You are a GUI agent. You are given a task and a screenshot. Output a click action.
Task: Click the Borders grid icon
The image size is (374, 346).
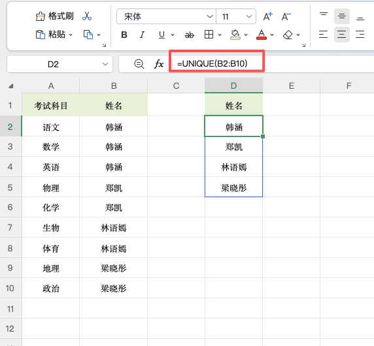tap(209, 35)
